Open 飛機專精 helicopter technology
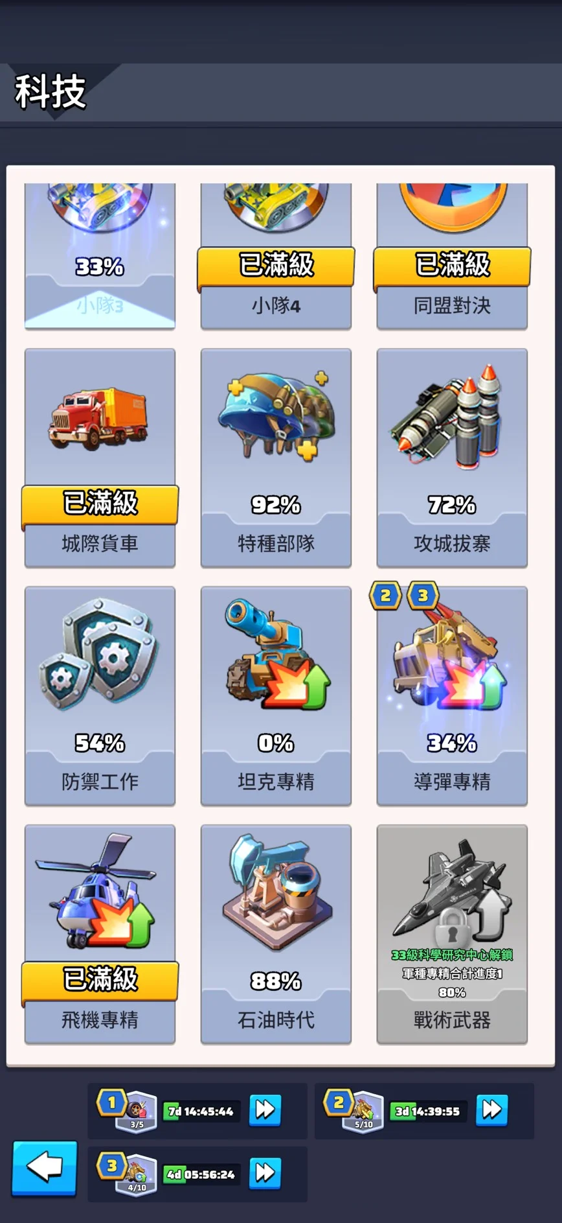Viewport: 562px width, 1223px height. (x=100, y=934)
